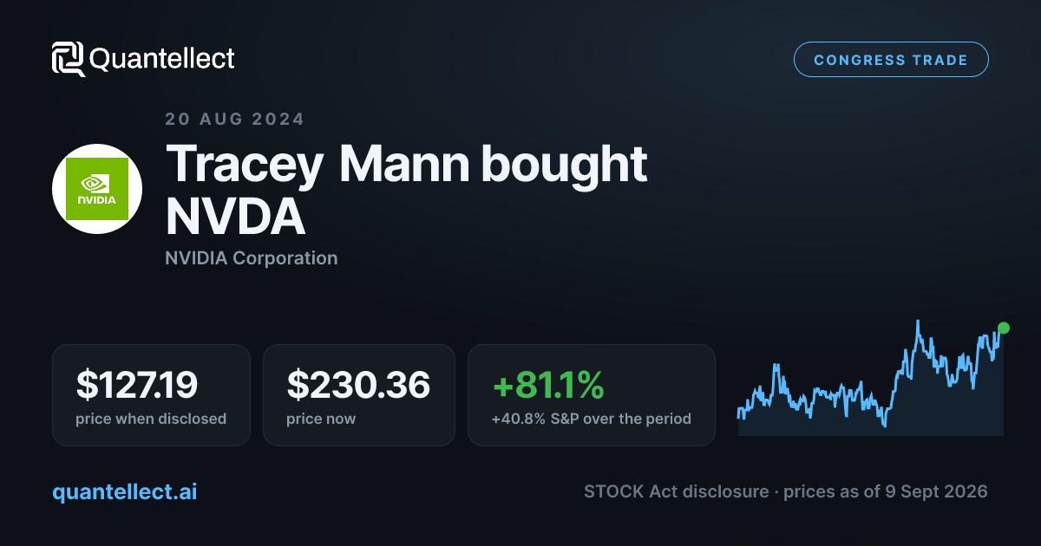Visit the quantellect.ai link
The width and height of the screenshot is (1041, 546).
click(125, 491)
